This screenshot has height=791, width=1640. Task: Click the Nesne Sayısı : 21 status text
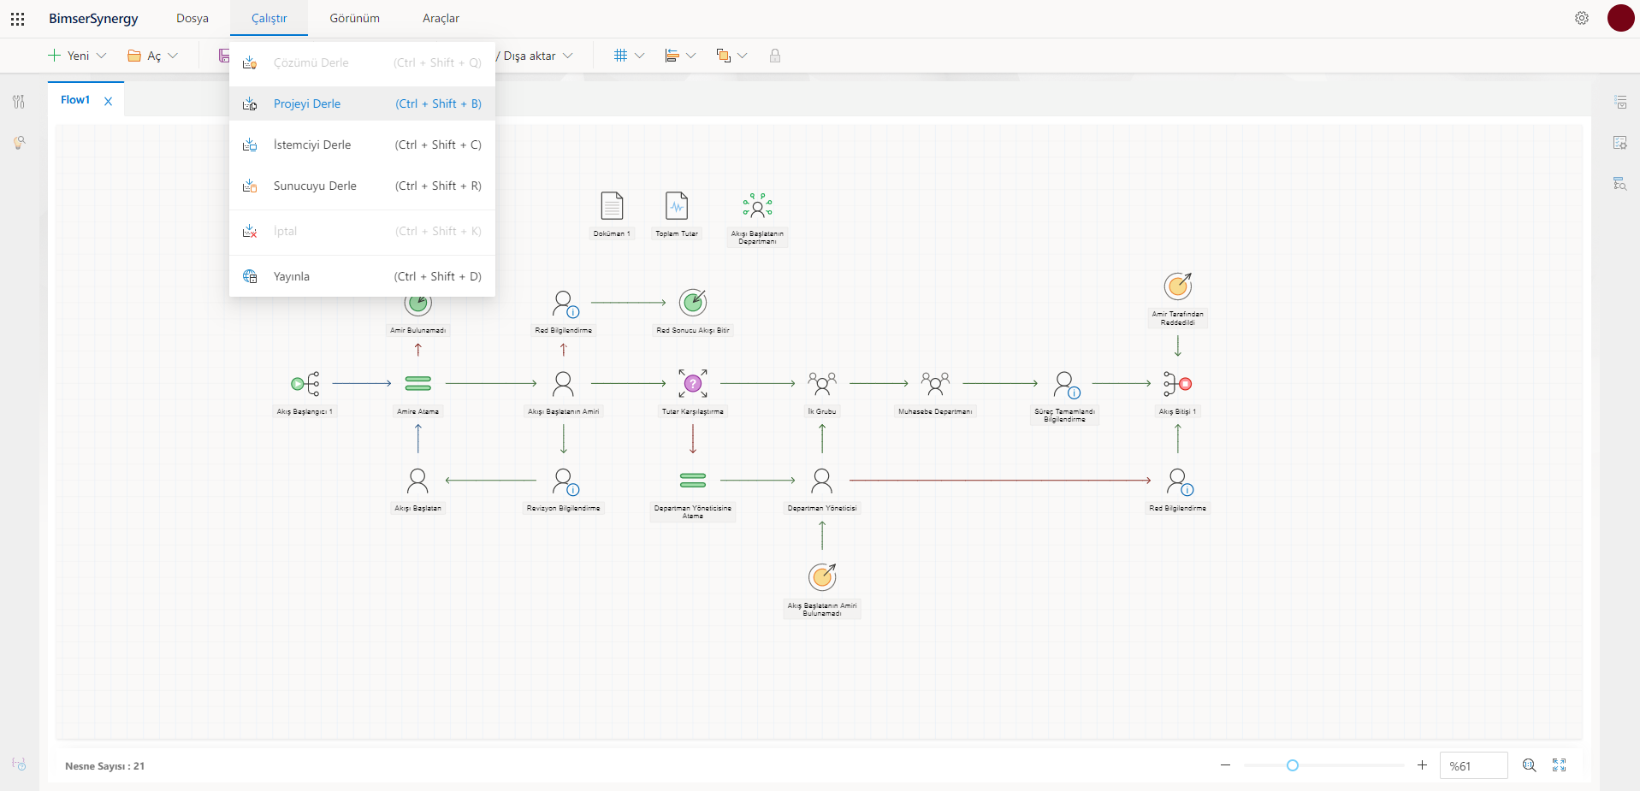point(104,766)
